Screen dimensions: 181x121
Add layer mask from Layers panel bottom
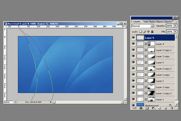147,108
